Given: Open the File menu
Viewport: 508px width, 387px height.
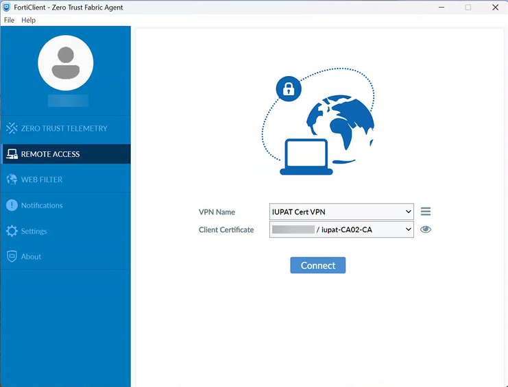Looking at the screenshot, I should (9, 20).
